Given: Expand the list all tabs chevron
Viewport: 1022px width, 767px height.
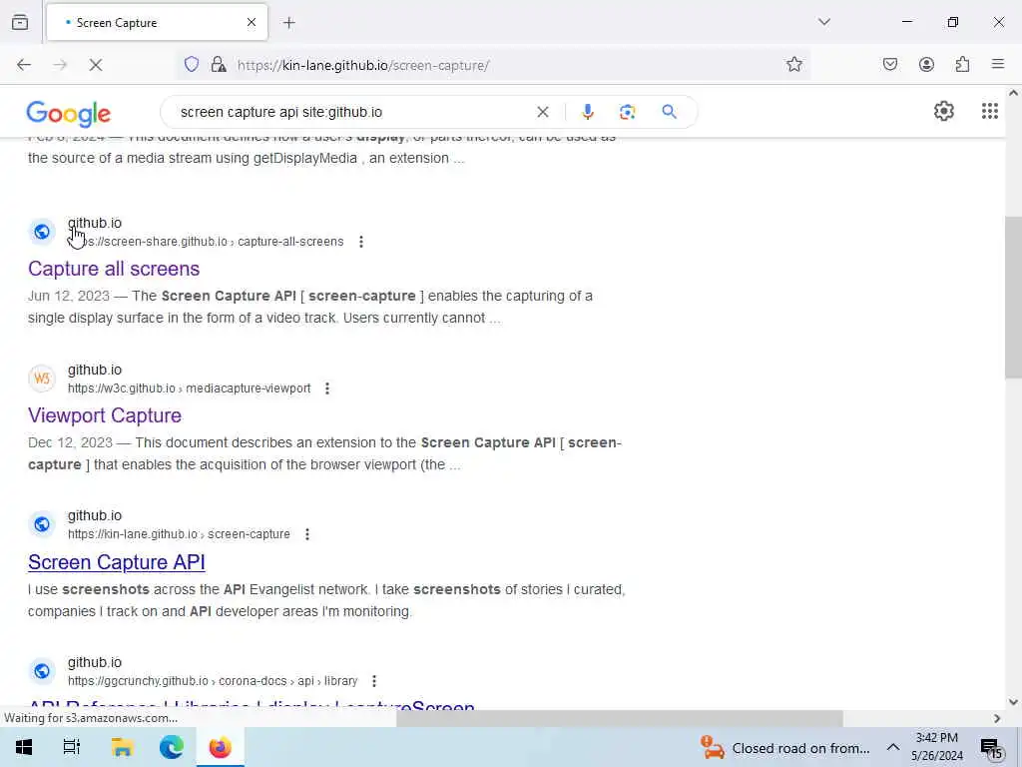Looking at the screenshot, I should point(823,22).
